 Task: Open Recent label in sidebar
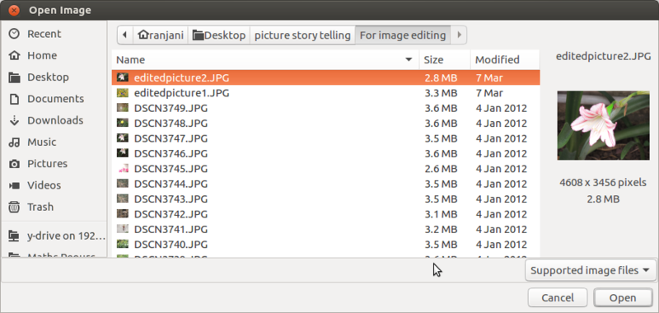click(44, 34)
